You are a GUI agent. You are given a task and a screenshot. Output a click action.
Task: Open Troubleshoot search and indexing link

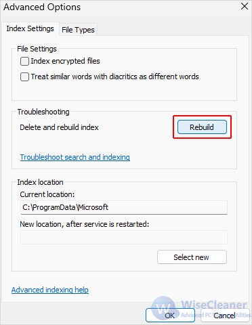click(x=75, y=157)
